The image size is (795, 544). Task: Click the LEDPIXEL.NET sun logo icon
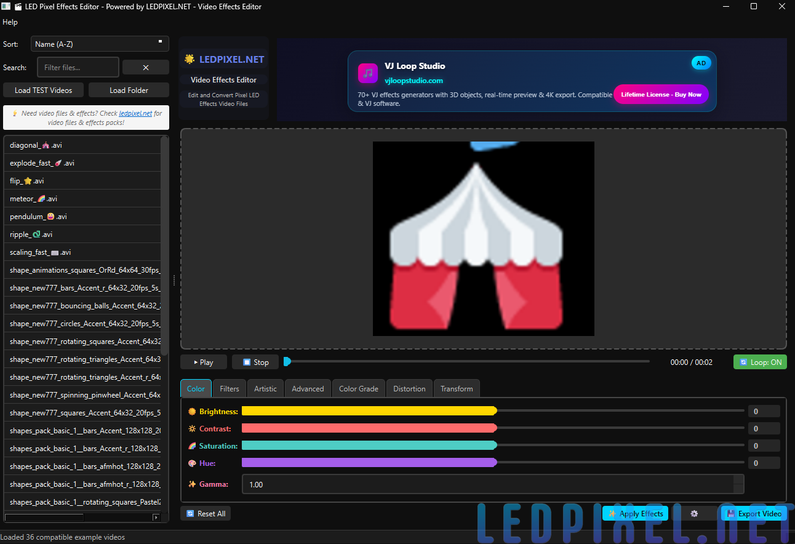pos(188,58)
